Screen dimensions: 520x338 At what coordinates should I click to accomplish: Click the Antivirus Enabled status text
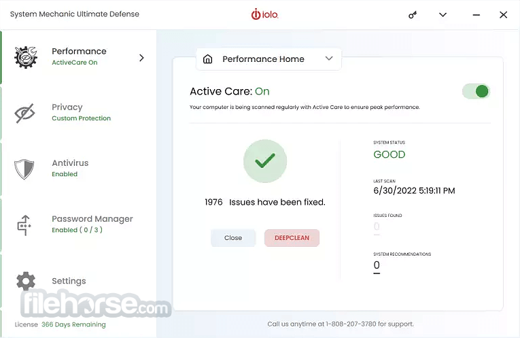65,174
